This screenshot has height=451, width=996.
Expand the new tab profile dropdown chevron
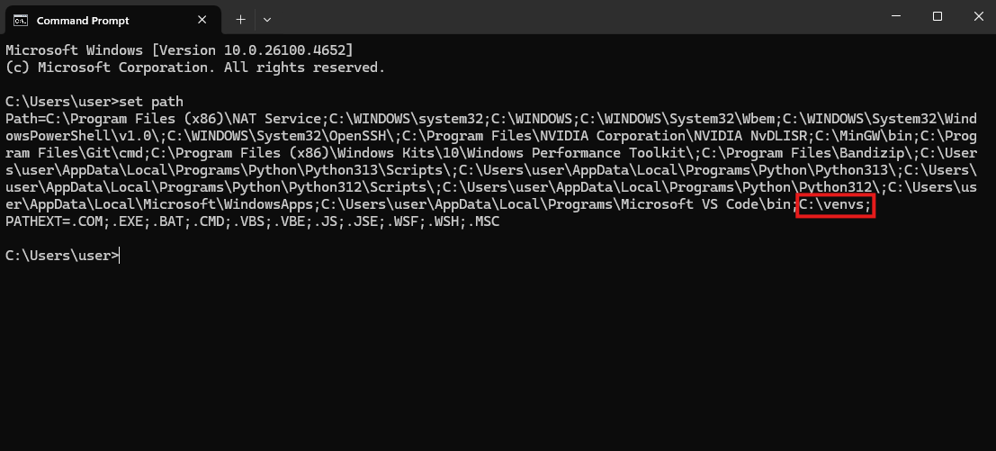(267, 20)
